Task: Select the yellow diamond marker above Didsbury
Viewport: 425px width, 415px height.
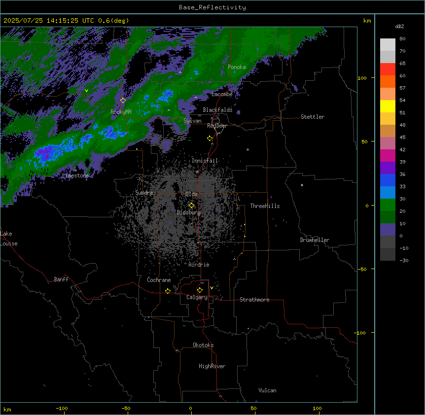Action: 192,205
